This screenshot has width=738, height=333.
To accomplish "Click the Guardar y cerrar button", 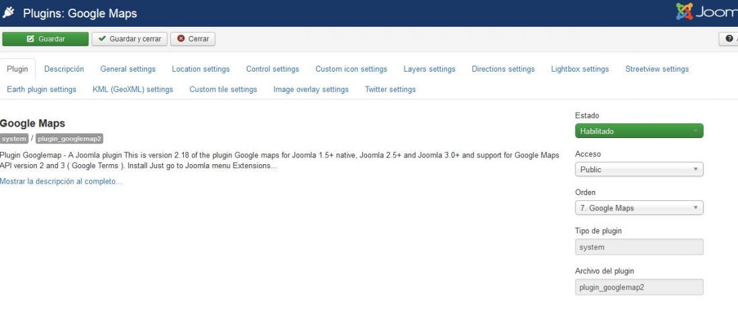I will [129, 39].
